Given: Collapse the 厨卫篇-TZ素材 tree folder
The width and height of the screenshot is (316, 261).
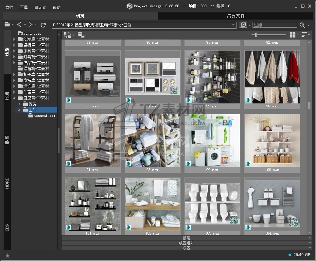Looking at the screenshot, I should click(x=14, y=98).
